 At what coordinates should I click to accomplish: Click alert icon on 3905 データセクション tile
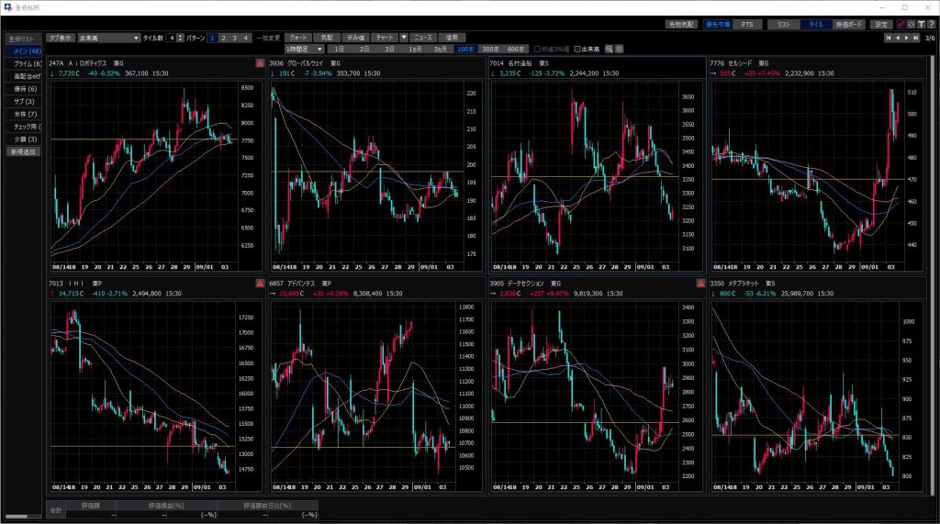[x=699, y=284]
